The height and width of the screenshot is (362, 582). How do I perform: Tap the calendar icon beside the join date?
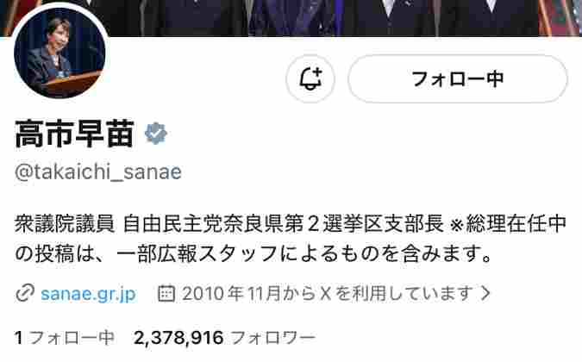166,293
